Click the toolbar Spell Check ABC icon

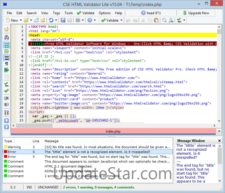click(179, 20)
